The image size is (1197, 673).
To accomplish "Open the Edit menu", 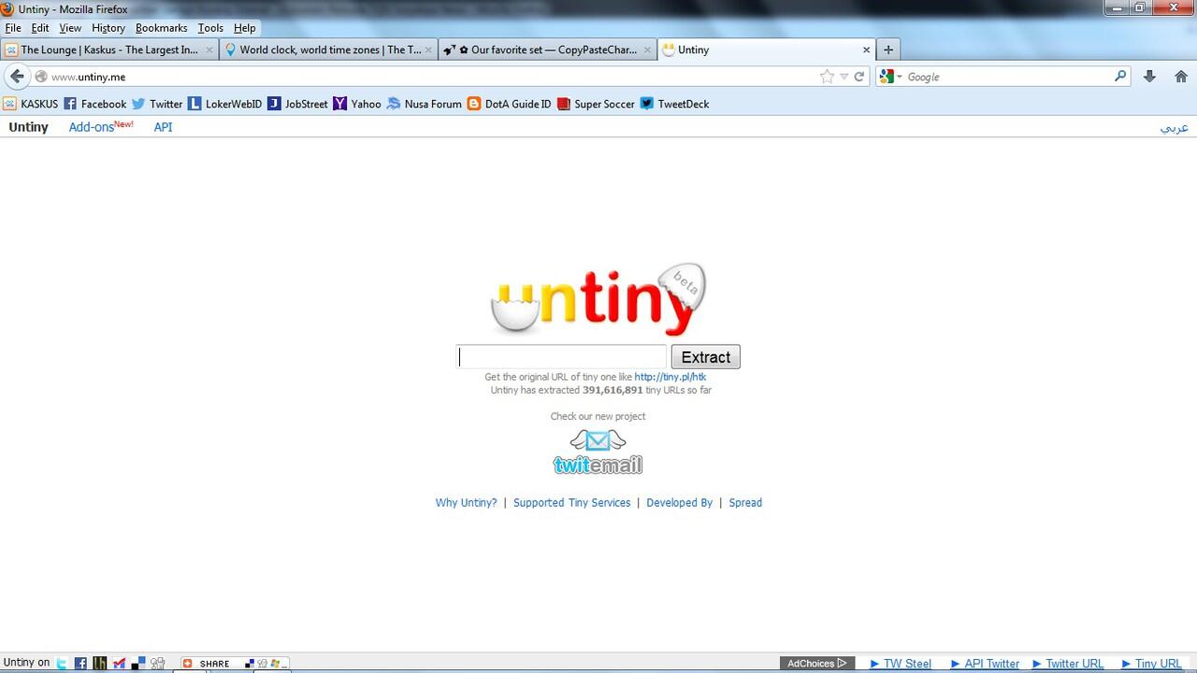I will click(x=40, y=28).
